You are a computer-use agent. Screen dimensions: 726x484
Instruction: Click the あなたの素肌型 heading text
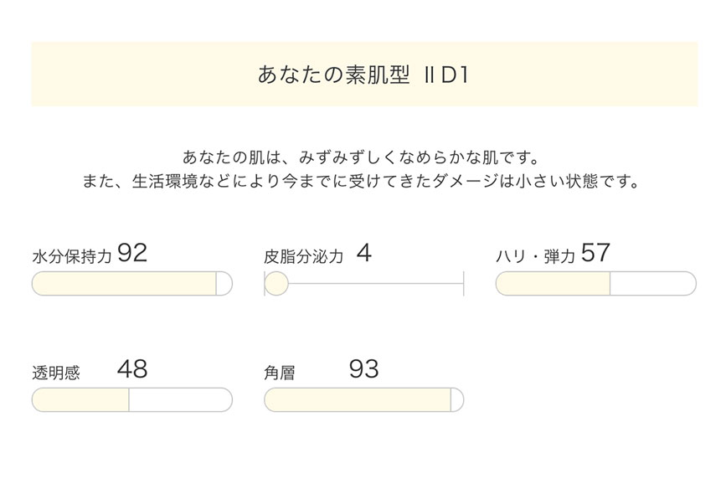pos(333,75)
